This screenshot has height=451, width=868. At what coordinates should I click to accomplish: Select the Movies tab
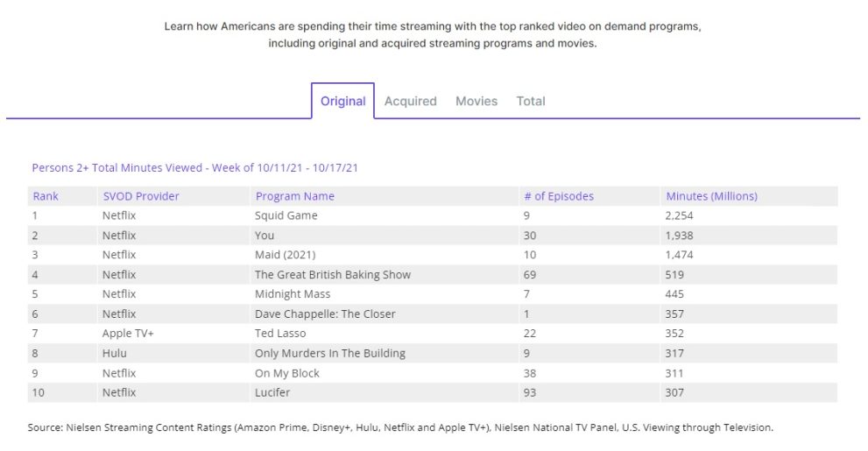click(476, 102)
